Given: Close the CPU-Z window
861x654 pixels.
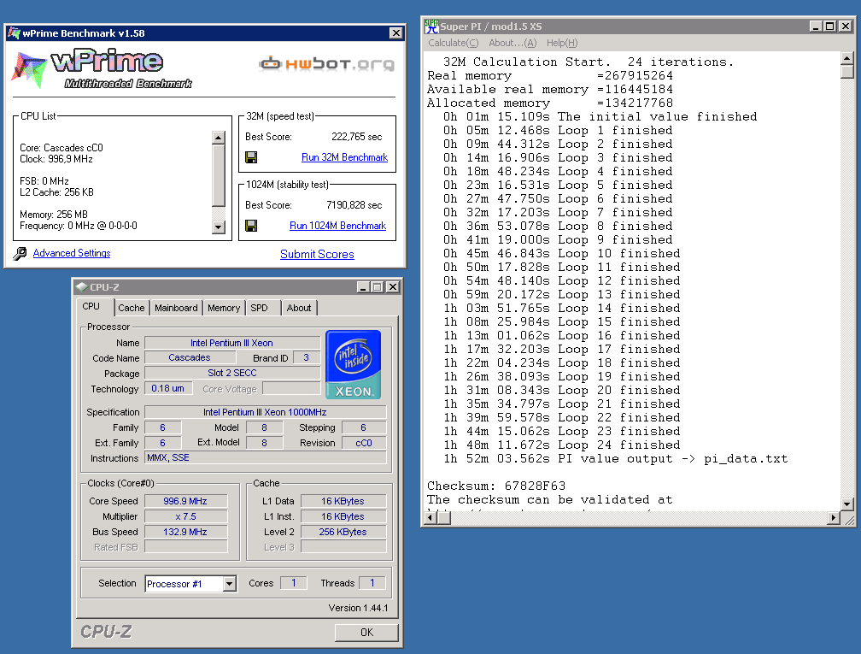Looking at the screenshot, I should tap(393, 287).
